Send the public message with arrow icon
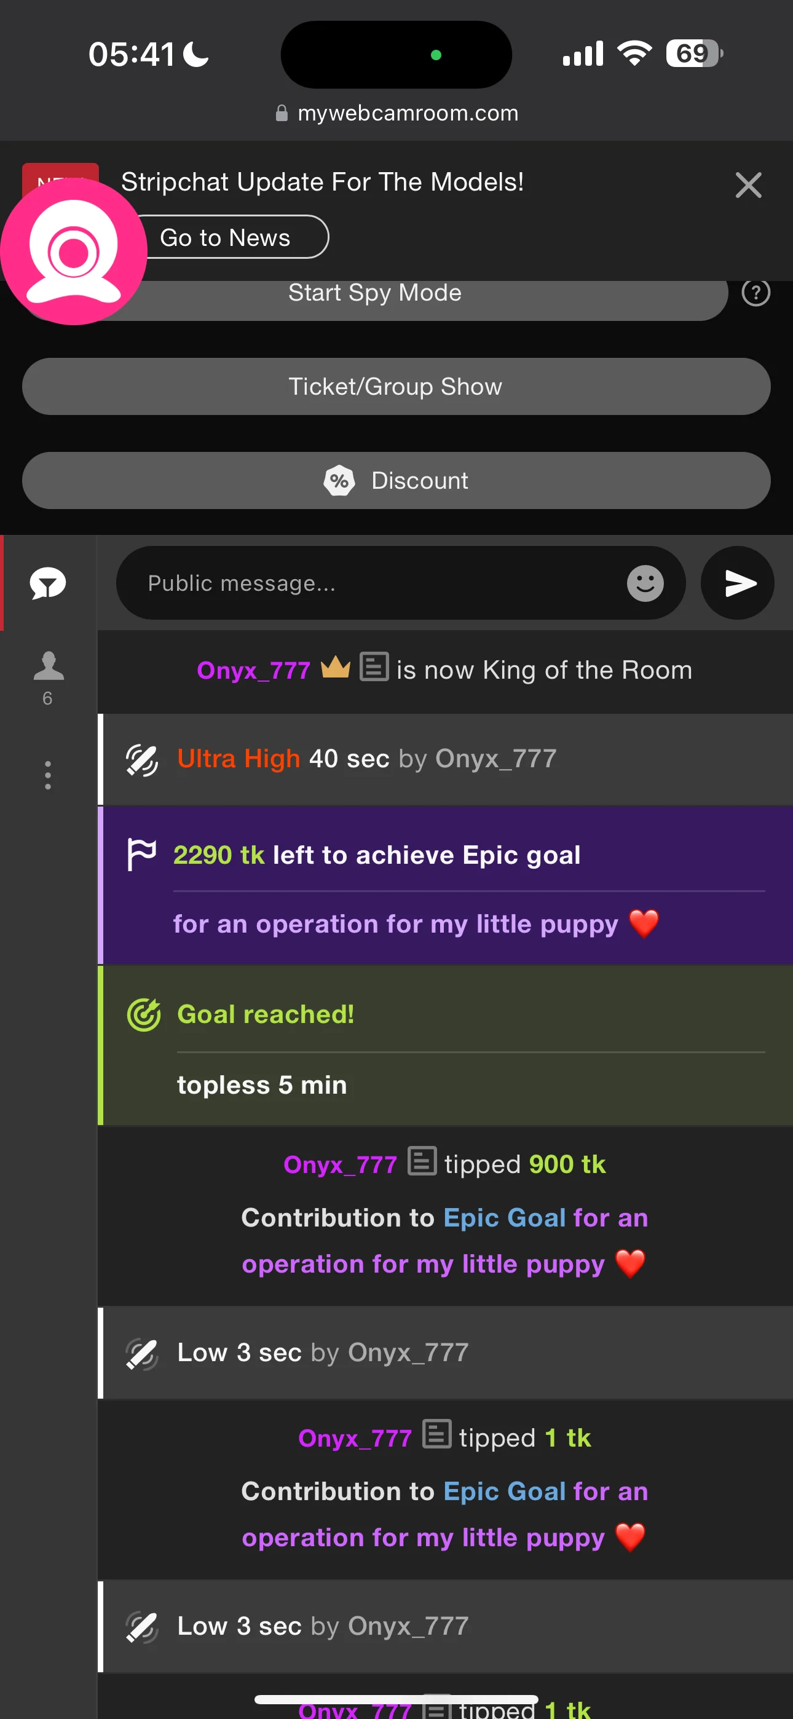 pos(737,583)
